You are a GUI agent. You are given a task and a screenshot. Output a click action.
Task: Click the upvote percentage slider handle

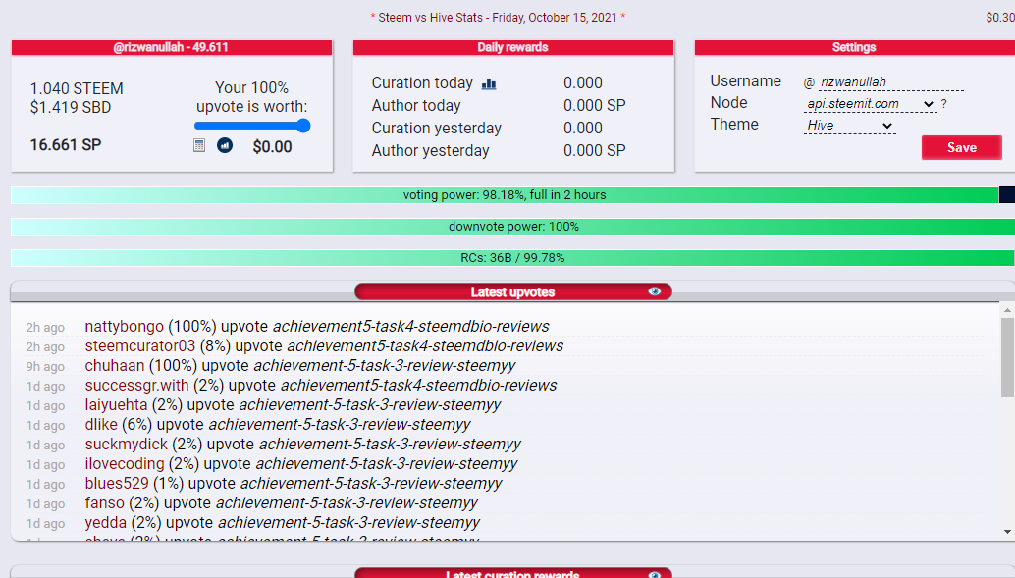pyautogui.click(x=303, y=126)
